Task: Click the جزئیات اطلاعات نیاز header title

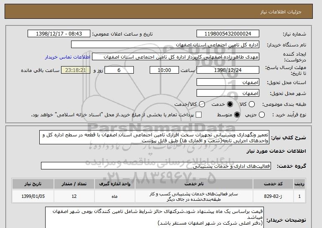Action: tap(281, 12)
